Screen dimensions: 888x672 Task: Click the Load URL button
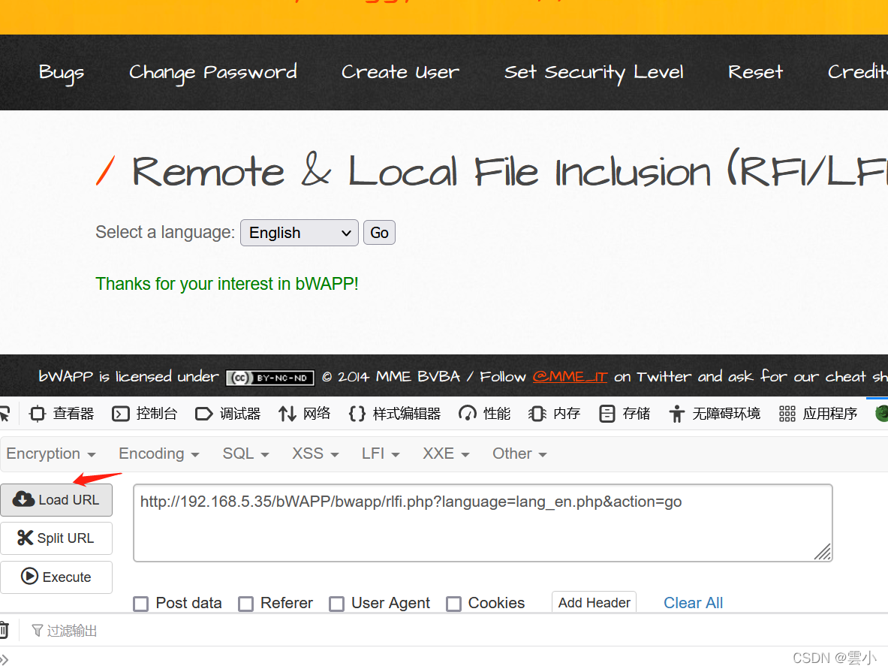[56, 500]
